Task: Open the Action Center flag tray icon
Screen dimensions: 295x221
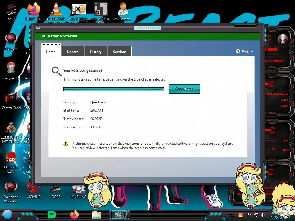Action: pyautogui.click(x=249, y=215)
